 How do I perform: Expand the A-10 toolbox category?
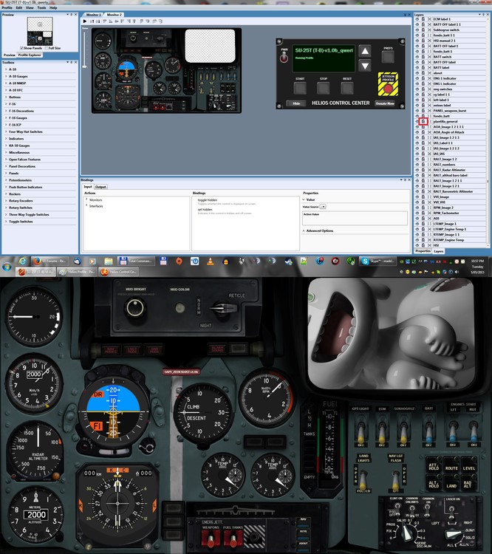click(6, 69)
